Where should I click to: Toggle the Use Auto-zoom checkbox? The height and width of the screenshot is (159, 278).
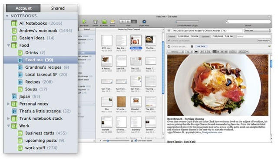pyautogui.click(x=136, y=140)
